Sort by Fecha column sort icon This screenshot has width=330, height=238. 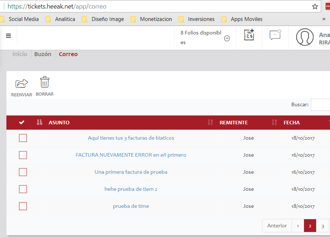(x=274, y=122)
